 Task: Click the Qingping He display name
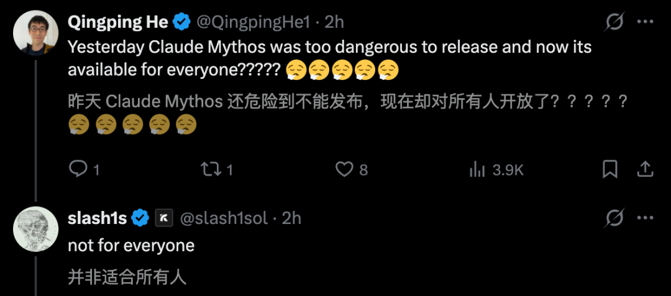pos(117,22)
